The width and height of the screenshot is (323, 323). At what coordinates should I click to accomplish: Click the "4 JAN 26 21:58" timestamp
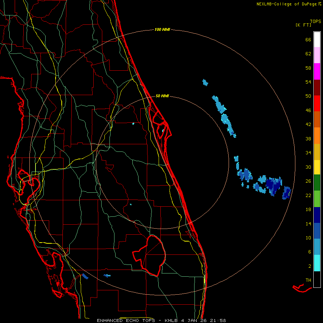[x=203, y=320]
